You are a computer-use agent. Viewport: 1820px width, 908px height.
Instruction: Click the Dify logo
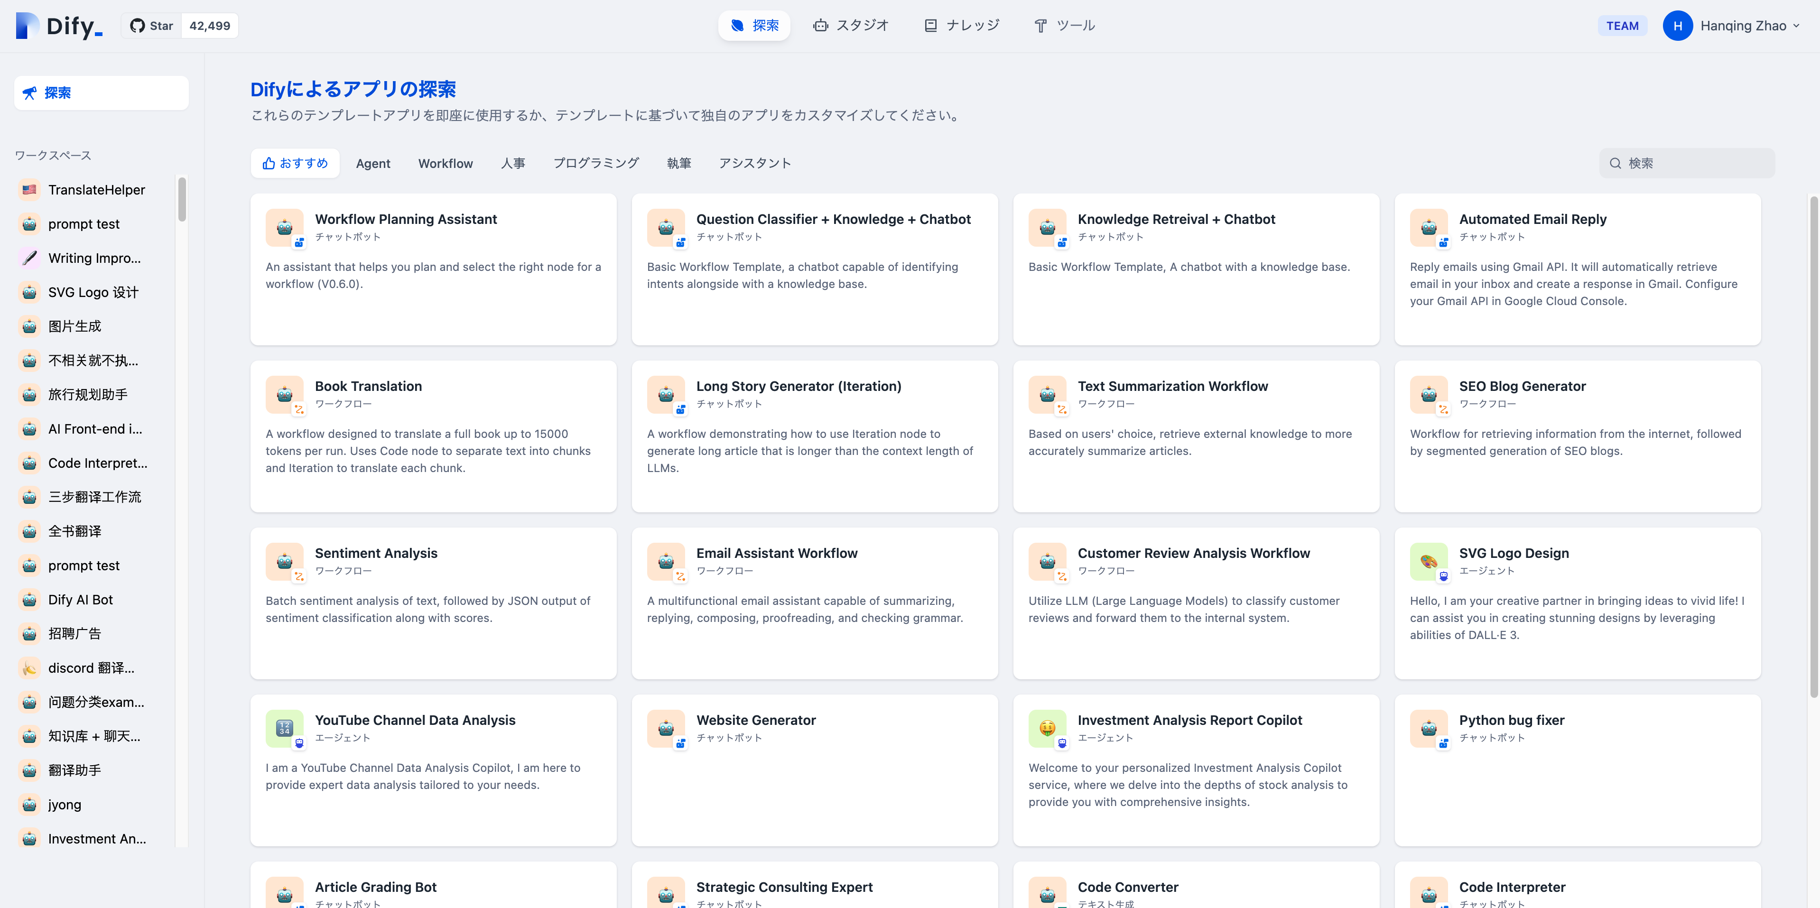tap(59, 26)
